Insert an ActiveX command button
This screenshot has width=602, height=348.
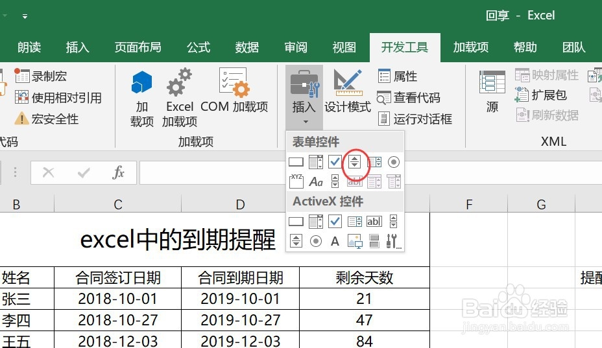[x=296, y=222]
